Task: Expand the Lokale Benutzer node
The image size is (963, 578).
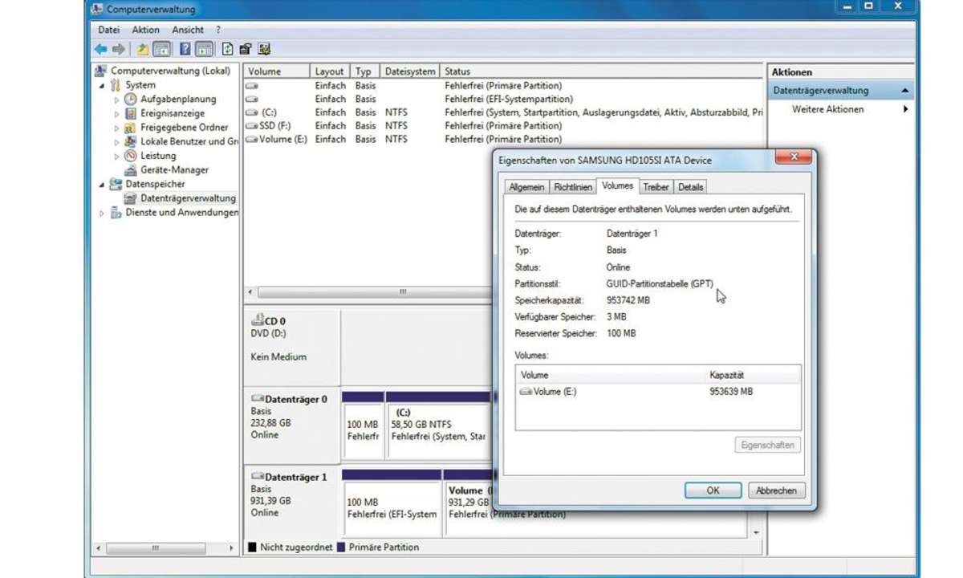Action: pos(116,141)
